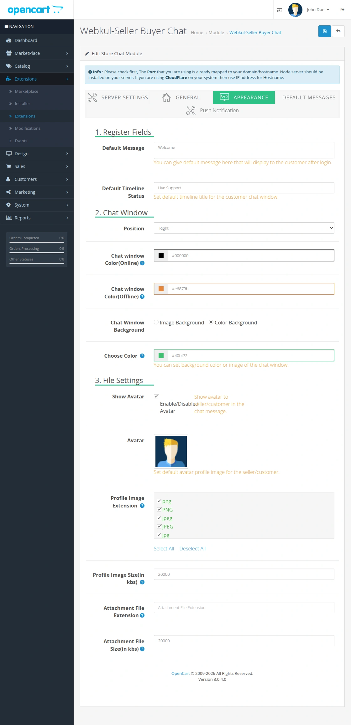Click help icon beside Chat window Color(Offline)
The image size is (351, 725).
pos(142,297)
